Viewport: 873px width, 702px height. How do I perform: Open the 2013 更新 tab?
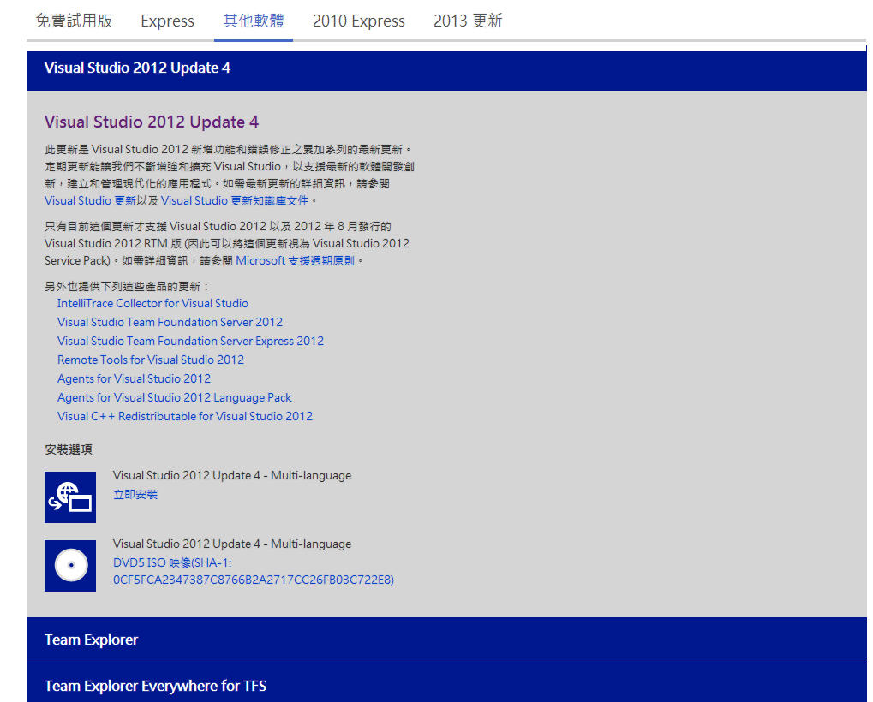tap(468, 21)
